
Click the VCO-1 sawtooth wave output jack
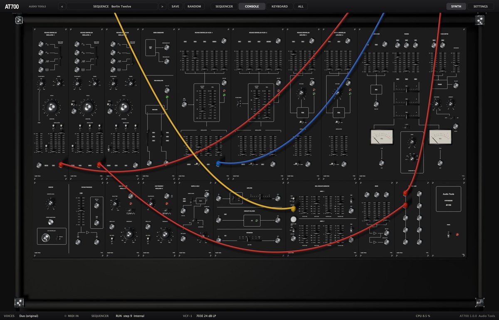pyautogui.click(x=41, y=61)
